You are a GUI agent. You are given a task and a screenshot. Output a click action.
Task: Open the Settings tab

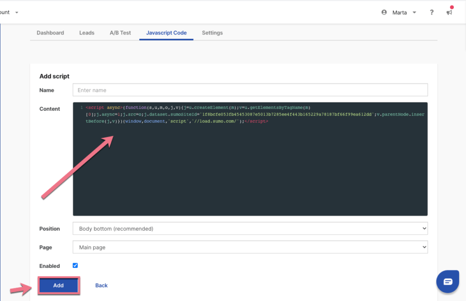coord(212,33)
